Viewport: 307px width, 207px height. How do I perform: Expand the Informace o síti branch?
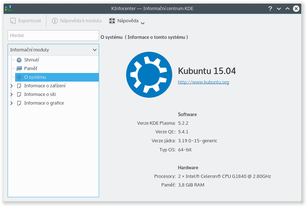click(12, 94)
